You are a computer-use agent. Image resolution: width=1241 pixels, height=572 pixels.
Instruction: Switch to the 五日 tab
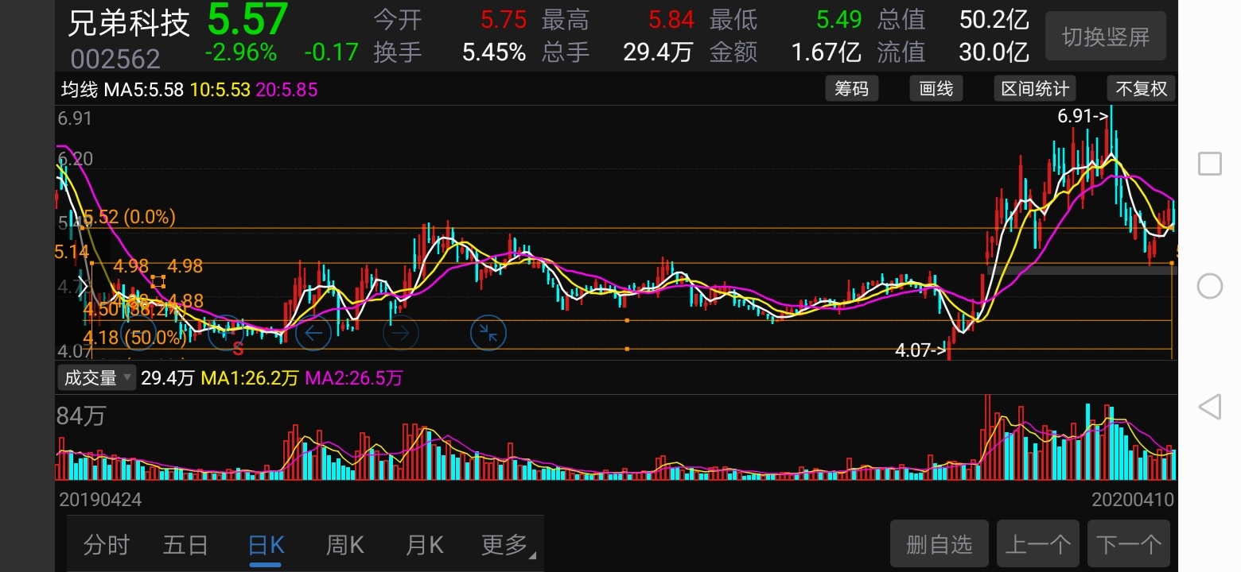click(185, 545)
